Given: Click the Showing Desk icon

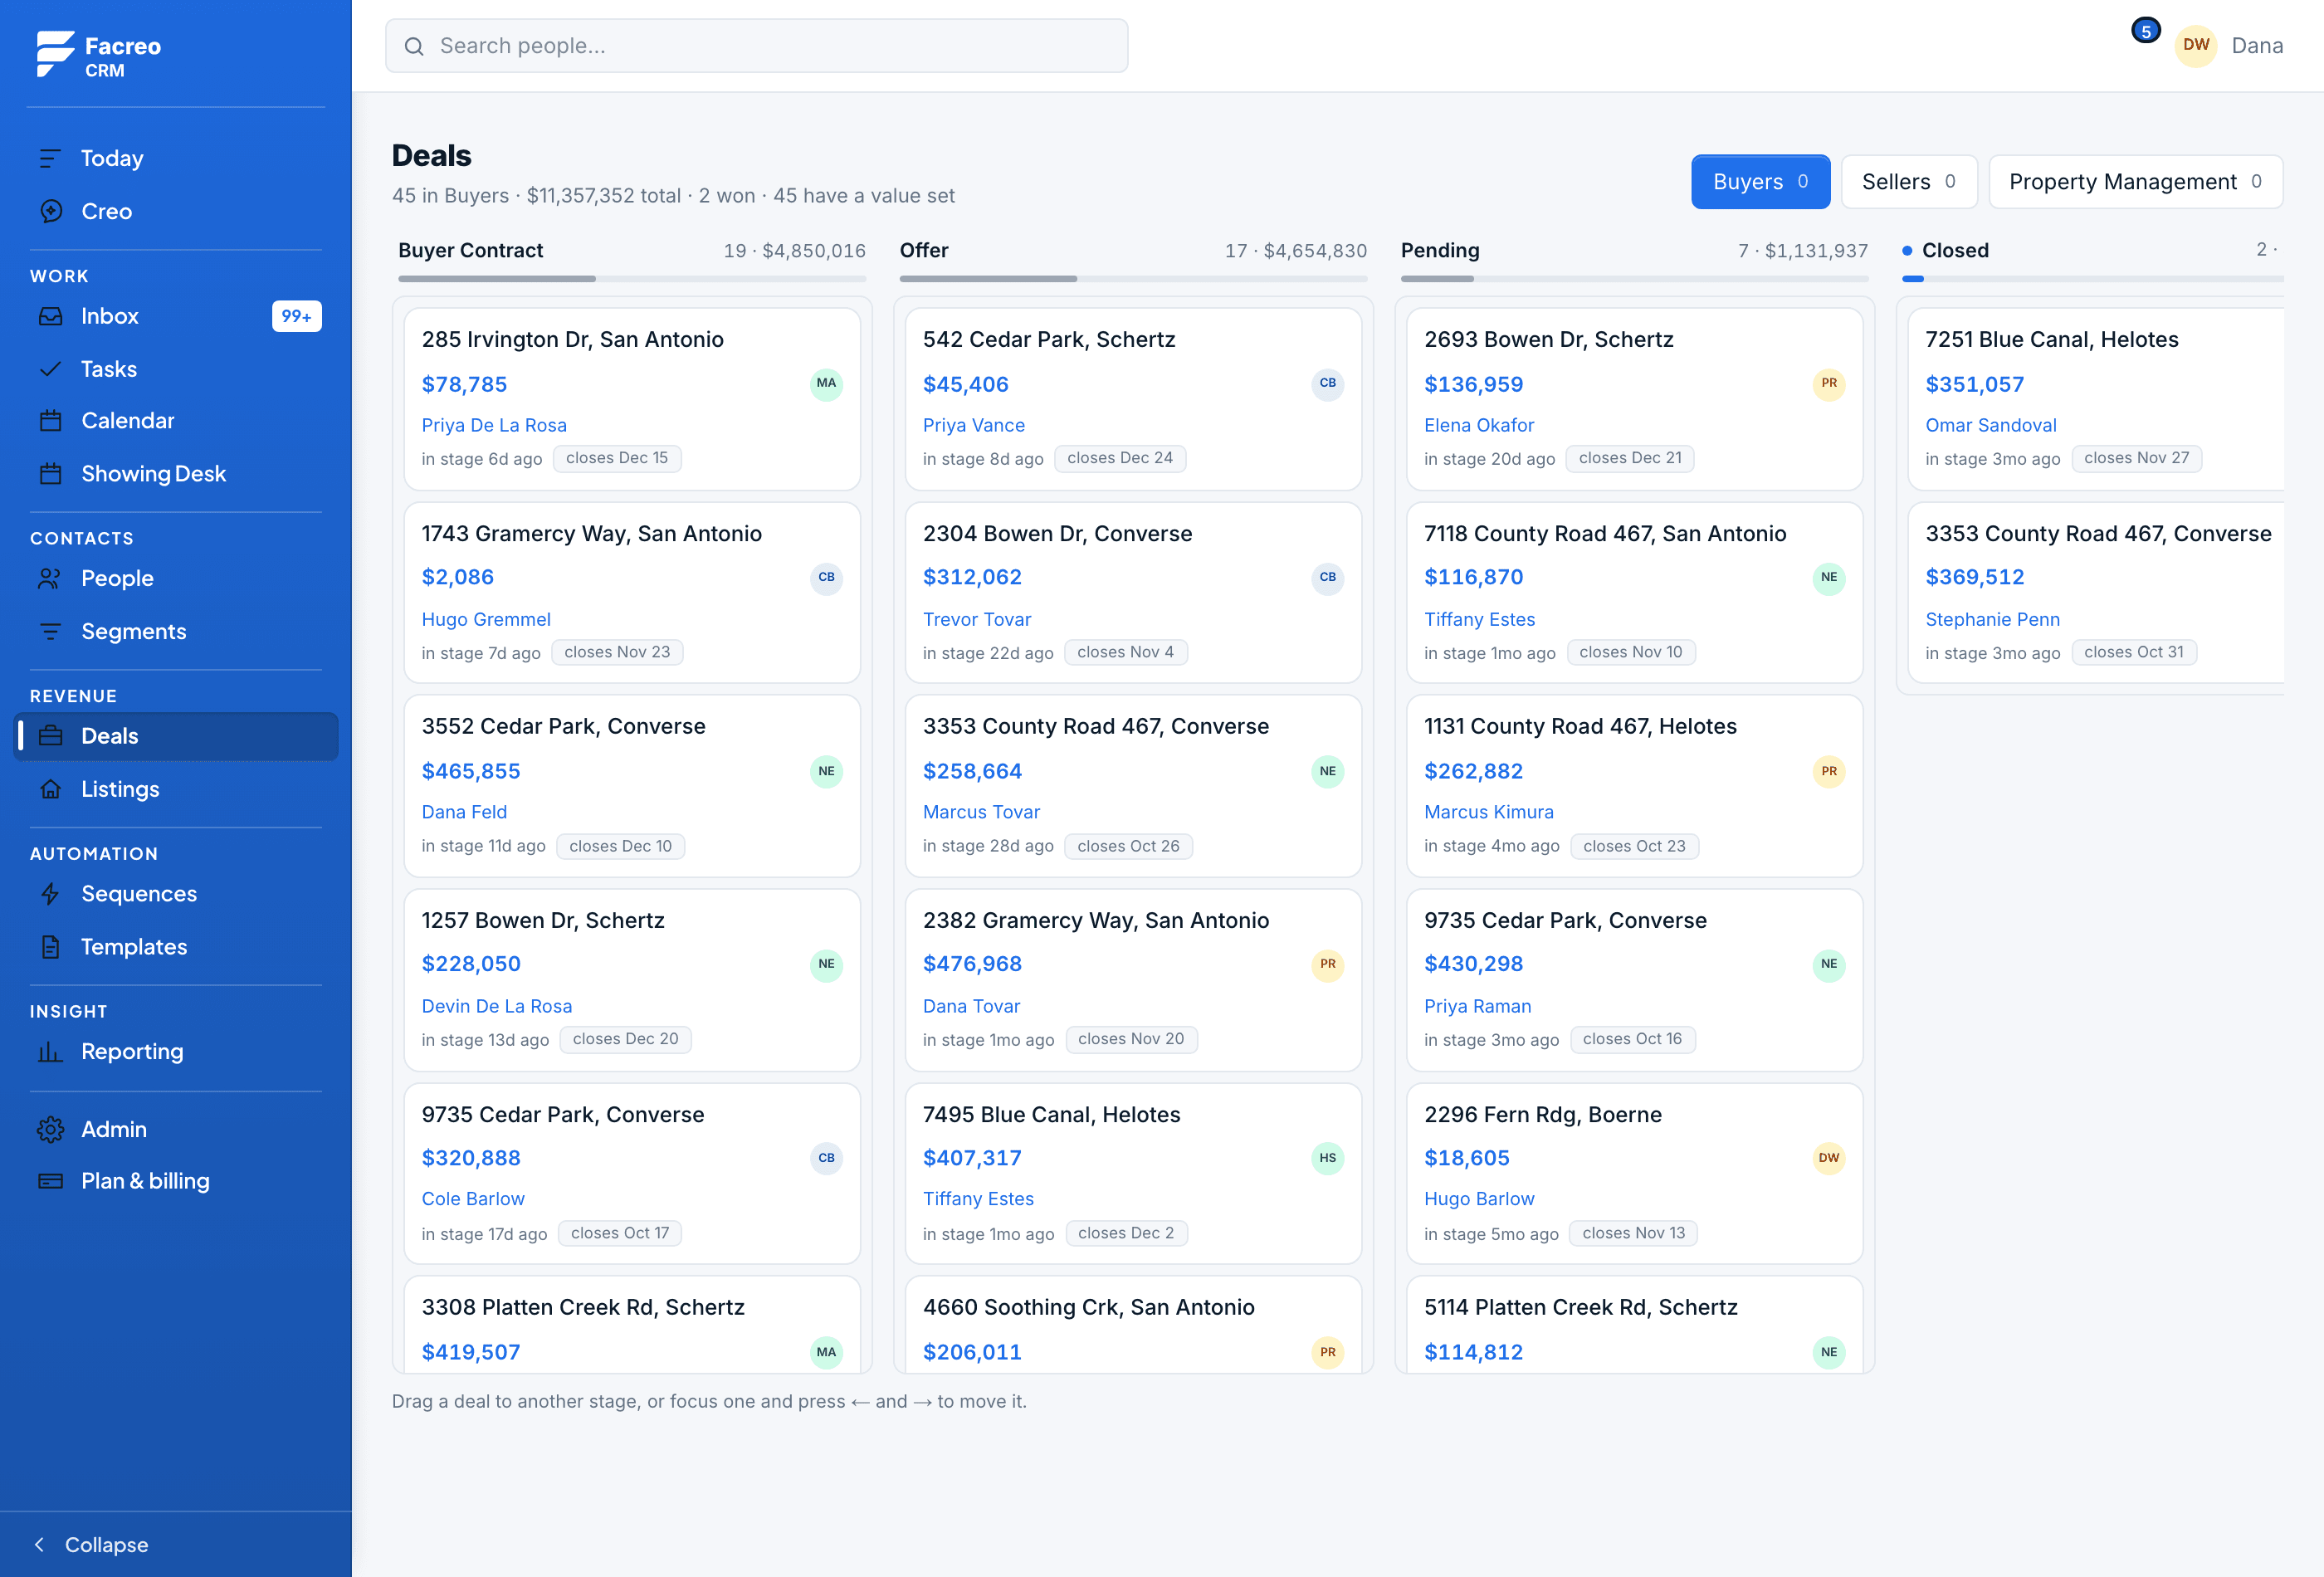Looking at the screenshot, I should coord(50,474).
